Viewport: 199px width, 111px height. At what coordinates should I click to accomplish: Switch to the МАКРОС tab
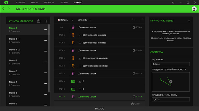click(78, 2)
